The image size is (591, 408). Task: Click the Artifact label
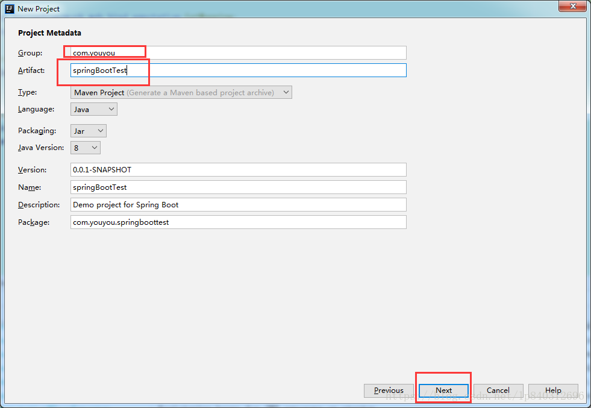pos(31,71)
